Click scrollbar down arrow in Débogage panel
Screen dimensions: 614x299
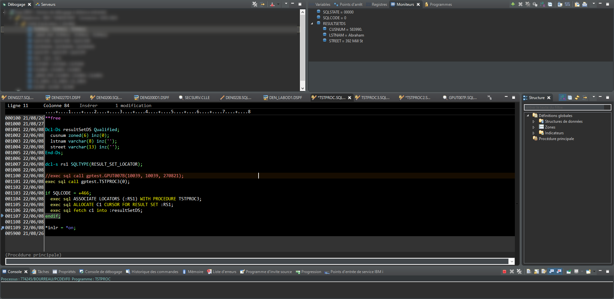coord(303,88)
